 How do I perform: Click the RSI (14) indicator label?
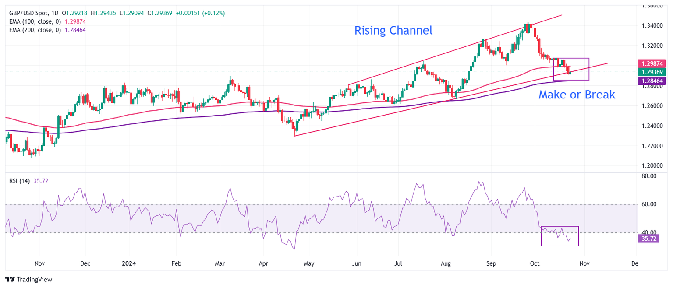(x=20, y=181)
